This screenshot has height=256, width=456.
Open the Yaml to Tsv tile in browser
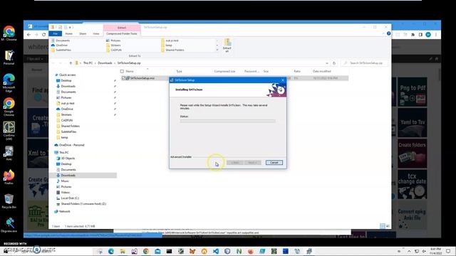(413, 123)
